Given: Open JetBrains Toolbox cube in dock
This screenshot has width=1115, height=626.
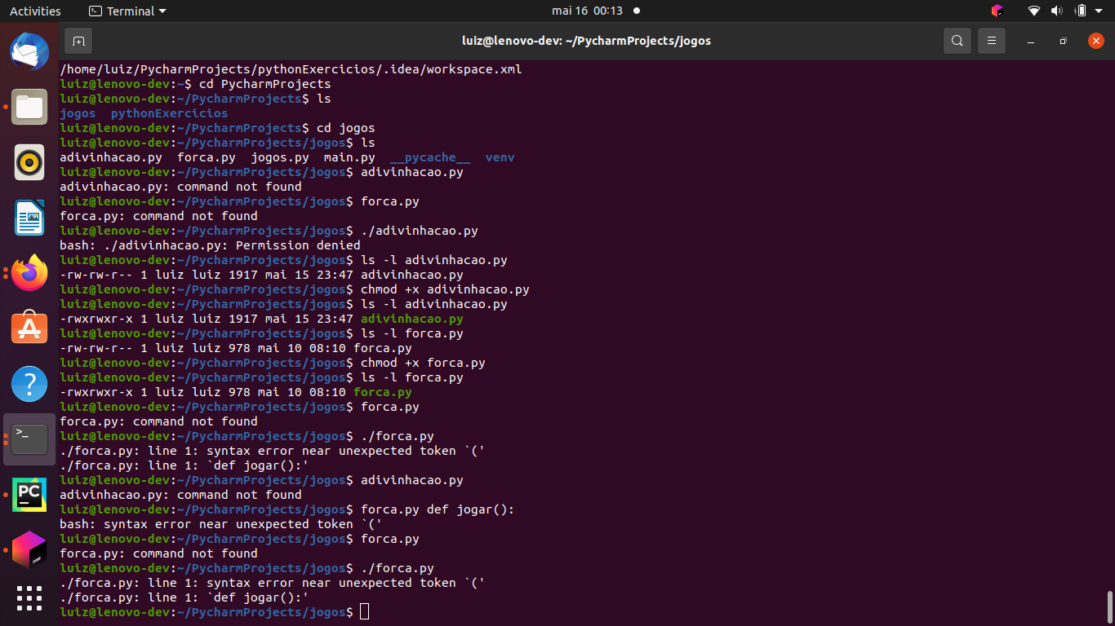Looking at the screenshot, I should tap(29, 550).
